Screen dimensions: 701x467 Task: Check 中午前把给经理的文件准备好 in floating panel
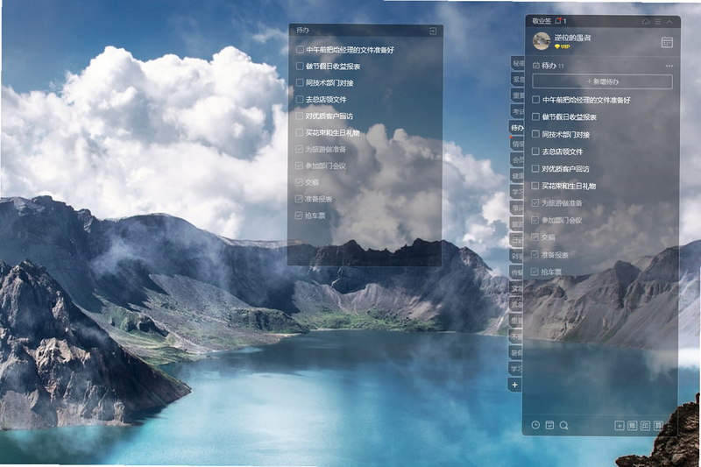coord(300,50)
